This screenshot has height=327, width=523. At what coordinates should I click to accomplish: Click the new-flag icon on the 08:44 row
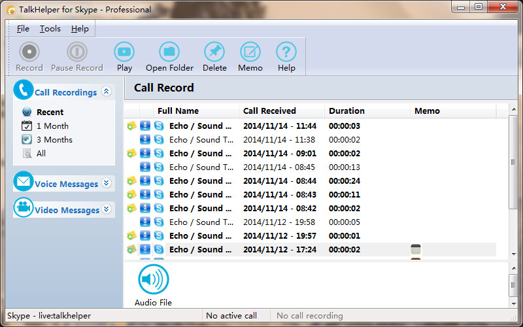coord(132,181)
